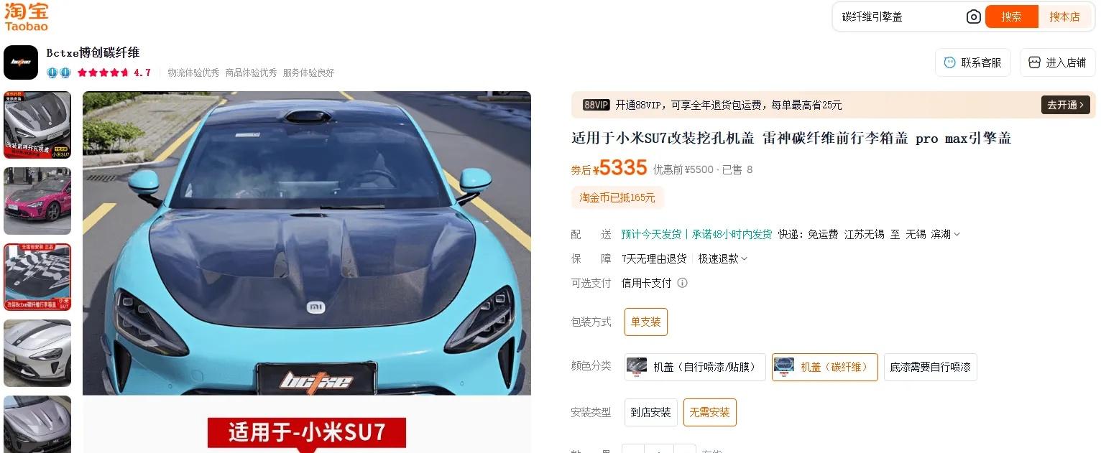Click the customer service smiley icon
1101x453 pixels.
pyautogui.click(x=950, y=62)
